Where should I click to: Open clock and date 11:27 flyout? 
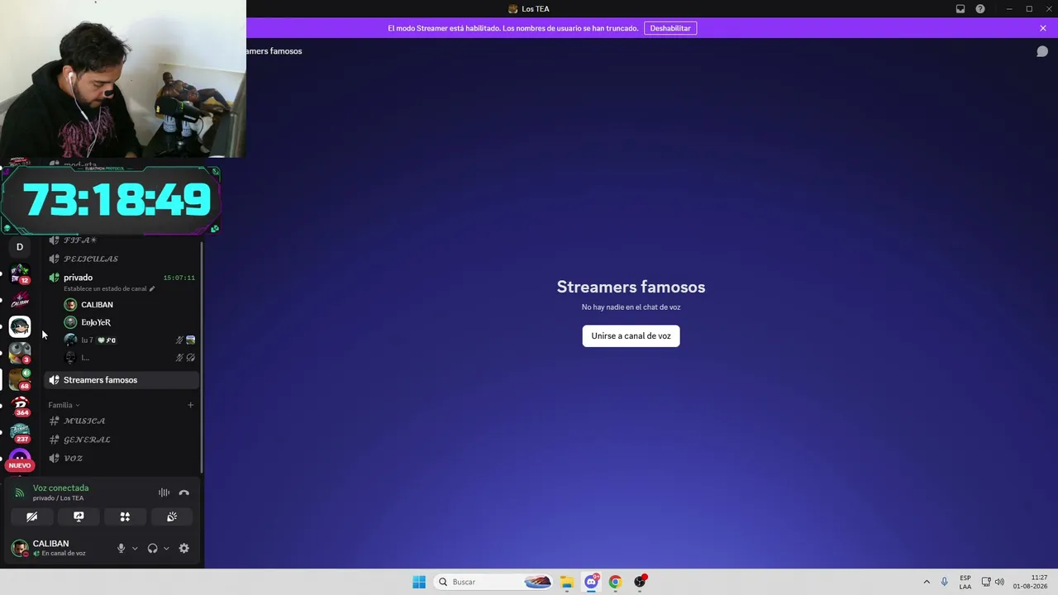point(1030,582)
